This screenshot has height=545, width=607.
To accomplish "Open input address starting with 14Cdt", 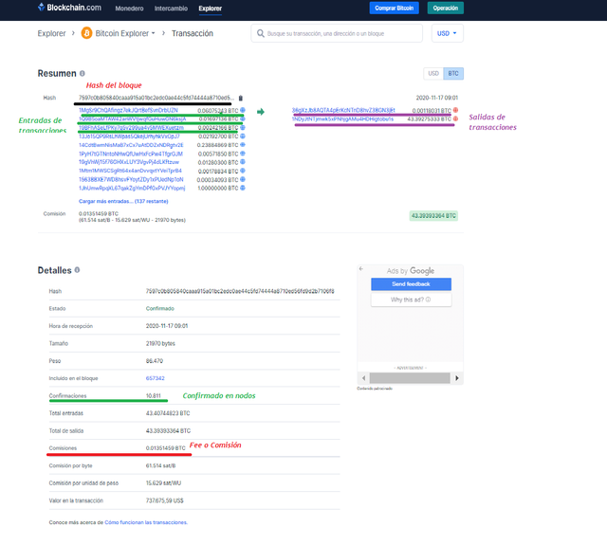I will [x=131, y=145].
